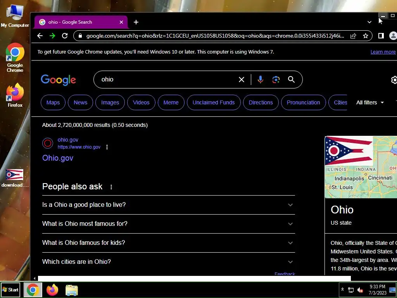Open the 9:33 PM clock and date
This screenshot has width=397, height=298.
[x=378, y=289]
